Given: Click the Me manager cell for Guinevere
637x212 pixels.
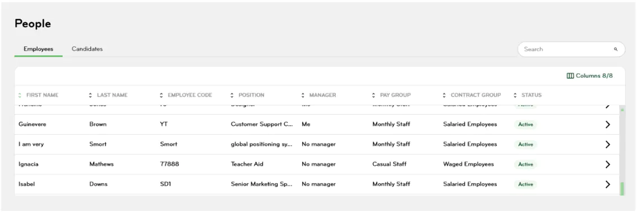Looking at the screenshot, I should point(306,124).
